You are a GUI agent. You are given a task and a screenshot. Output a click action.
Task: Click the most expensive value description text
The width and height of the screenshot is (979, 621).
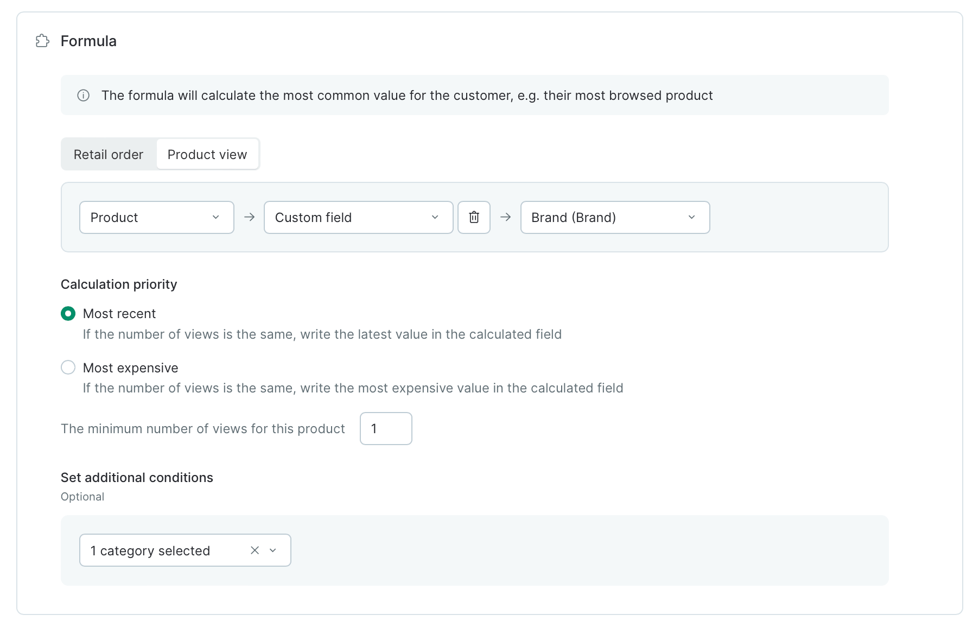[353, 388]
